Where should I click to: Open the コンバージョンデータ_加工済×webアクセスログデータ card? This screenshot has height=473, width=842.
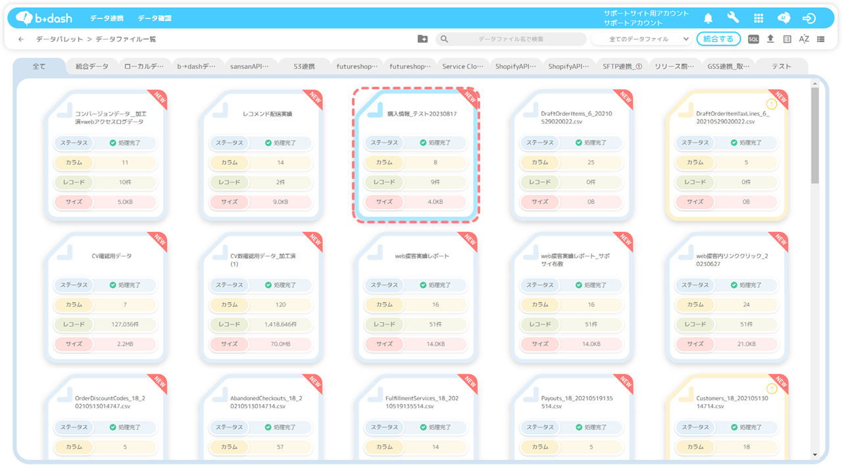106,154
